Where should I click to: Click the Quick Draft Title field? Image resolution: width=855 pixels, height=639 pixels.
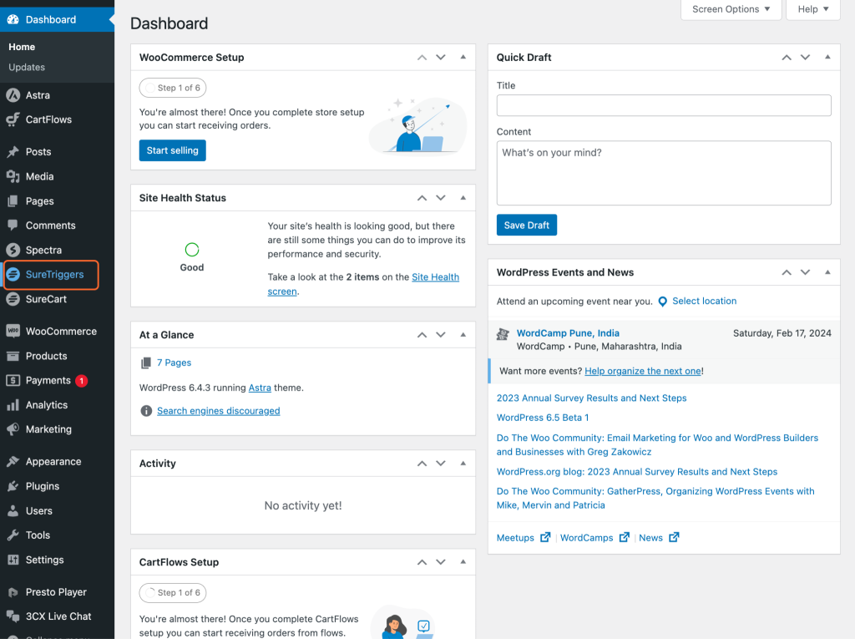[x=663, y=105]
